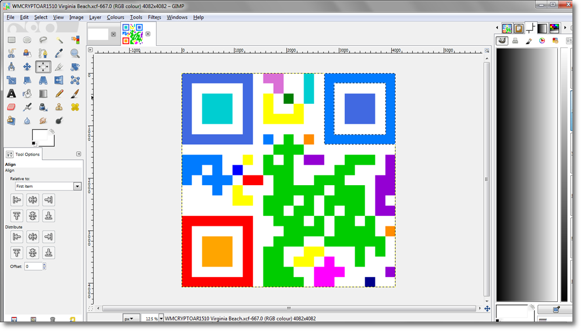
Task: Choose the Perspective Clone tool
Action: point(11,121)
